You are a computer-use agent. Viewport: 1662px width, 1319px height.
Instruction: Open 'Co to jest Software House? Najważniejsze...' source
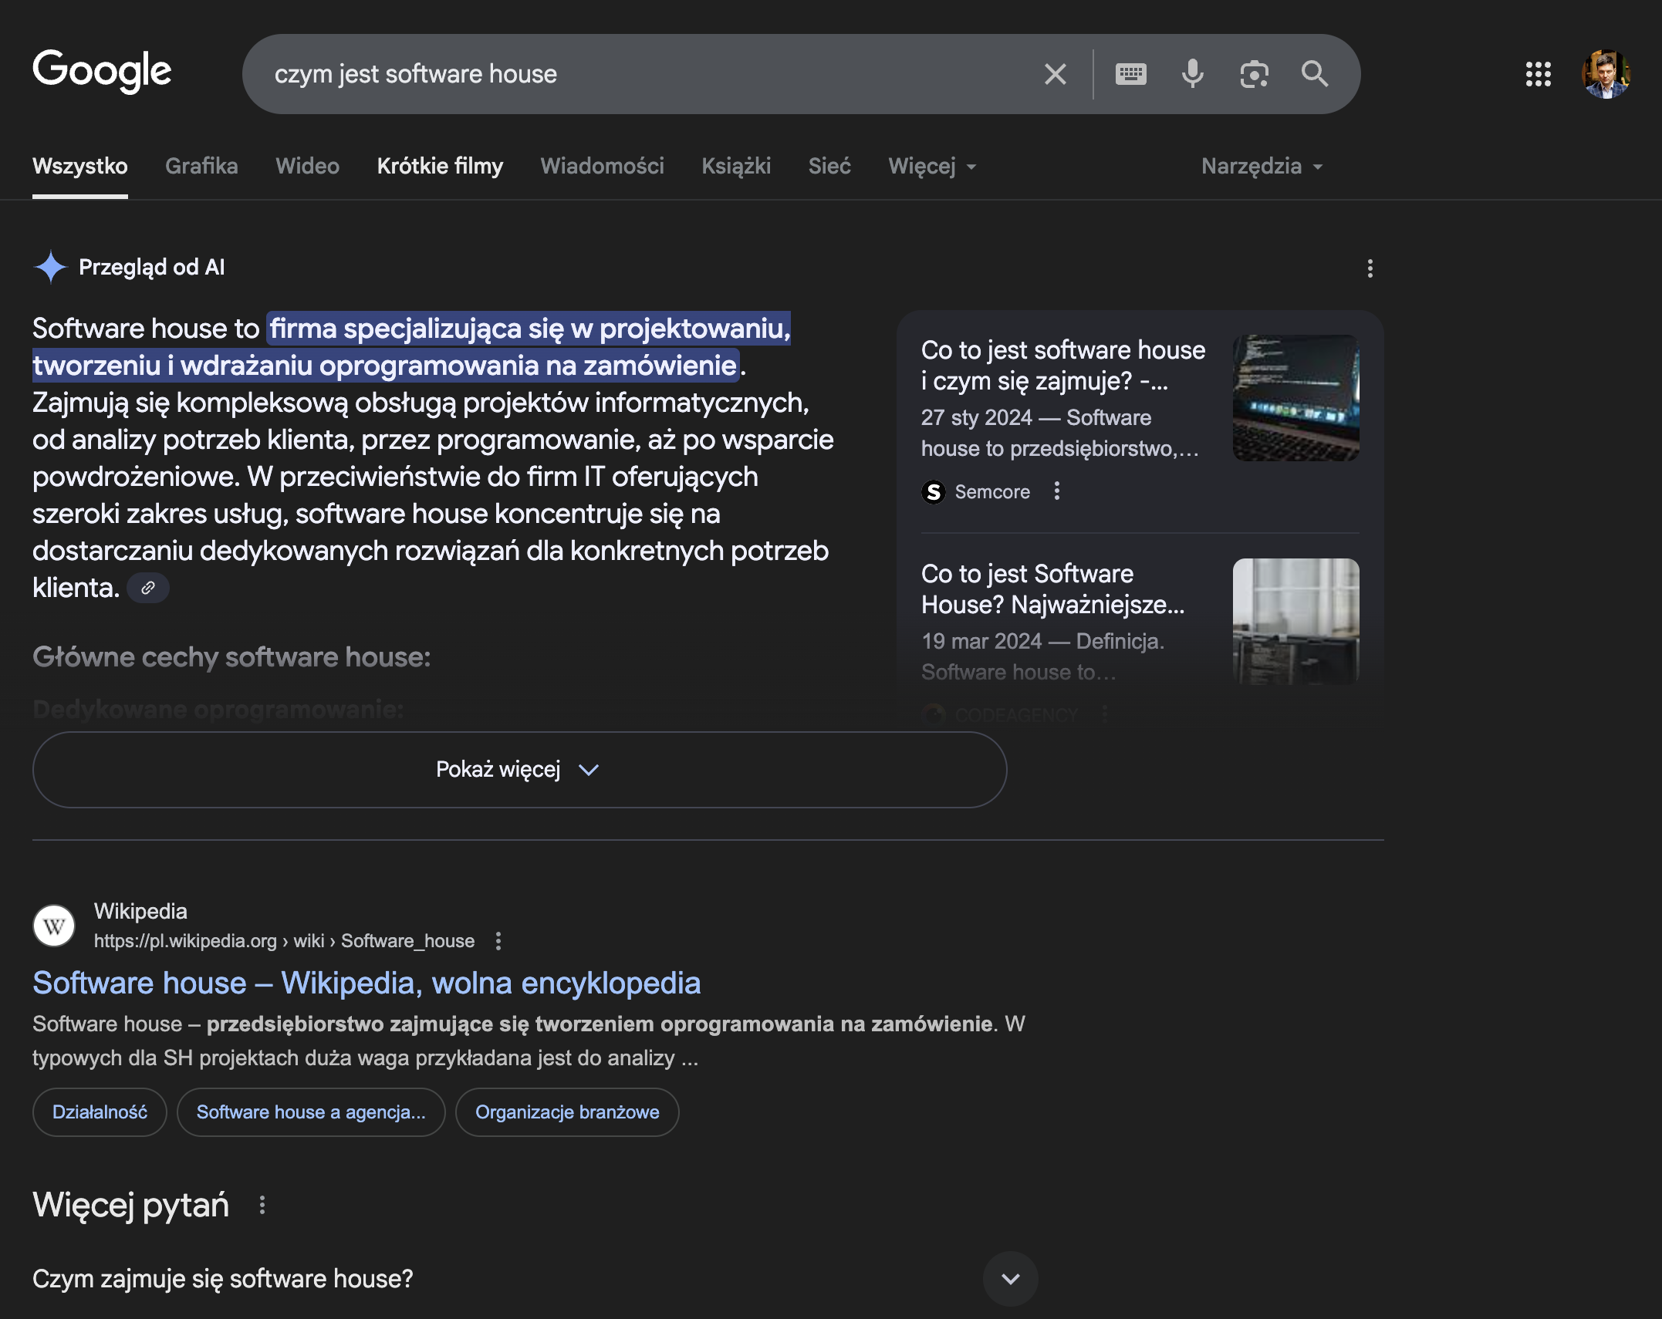1052,589
